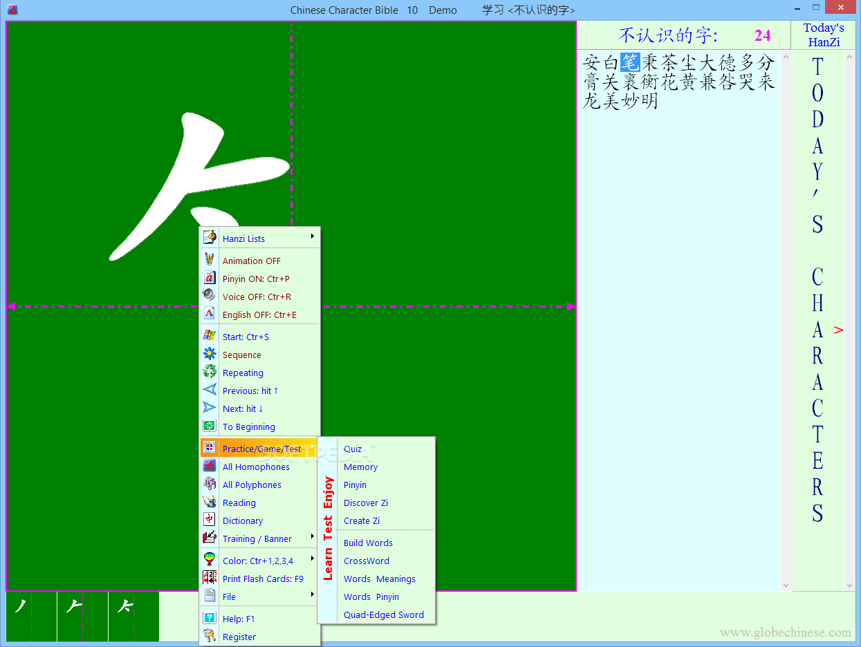Select Discover Zi option
This screenshot has height=647, width=861.
tap(366, 503)
